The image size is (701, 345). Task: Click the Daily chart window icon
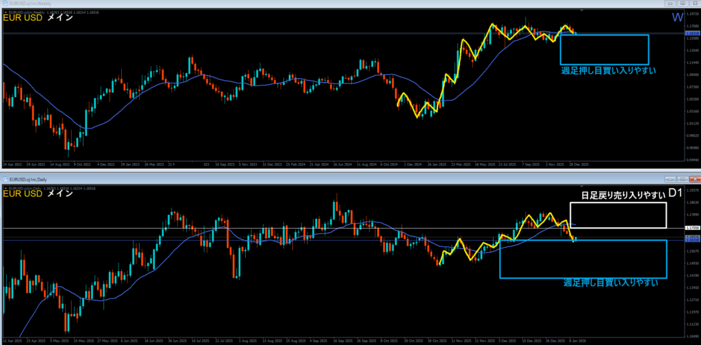pos(4,178)
